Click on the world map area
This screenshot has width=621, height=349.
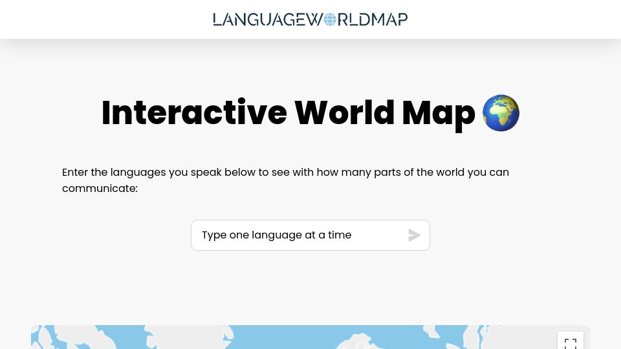pyautogui.click(x=310, y=337)
